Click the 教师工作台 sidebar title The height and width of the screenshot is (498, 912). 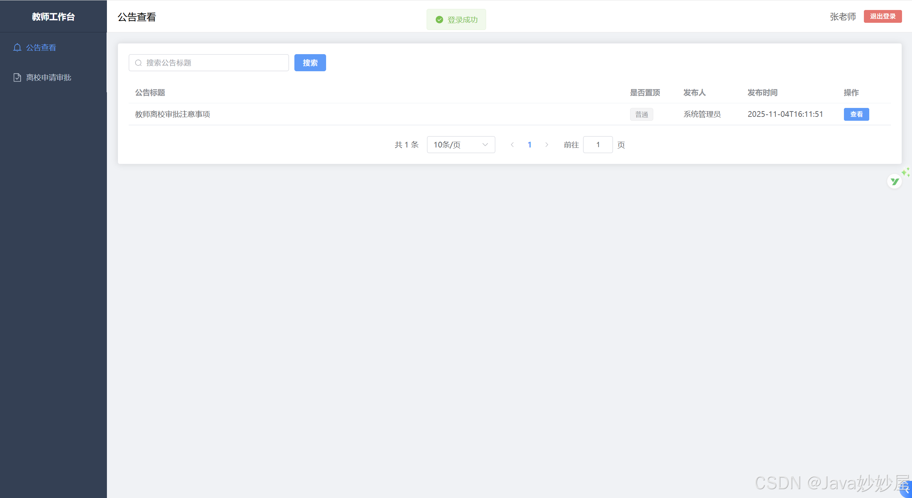[53, 17]
